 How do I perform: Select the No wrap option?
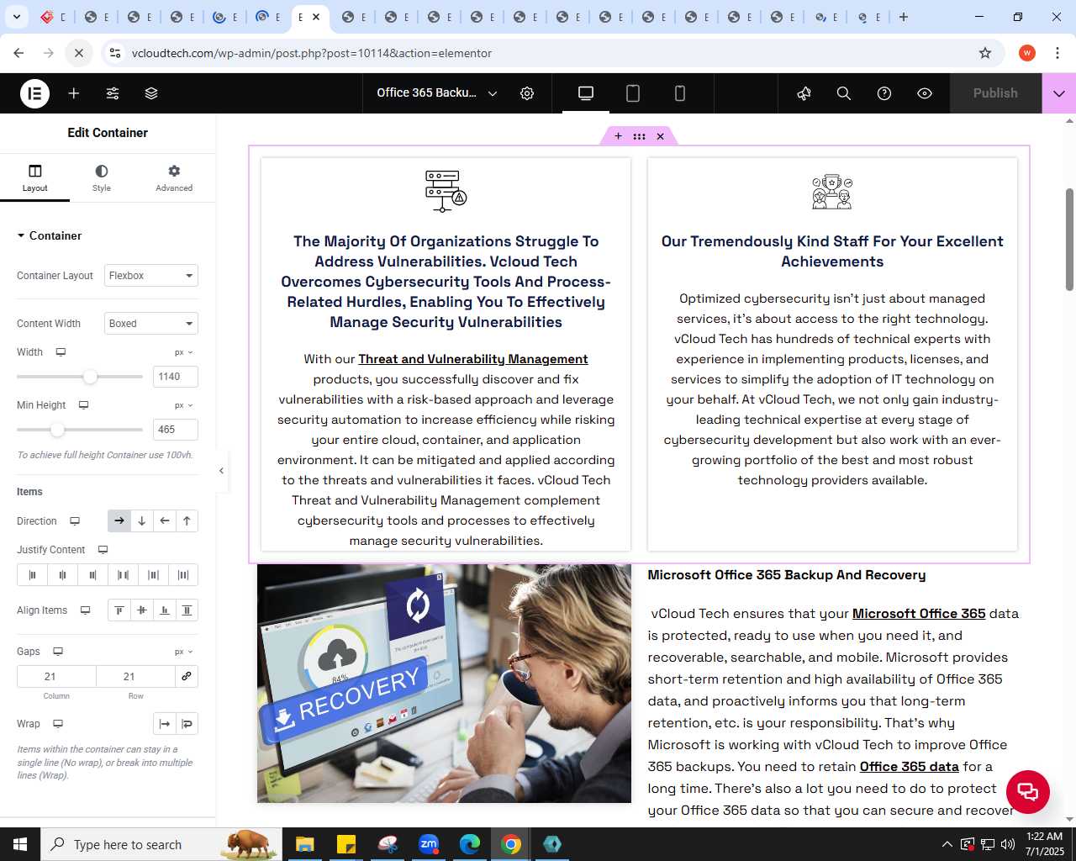(x=165, y=724)
